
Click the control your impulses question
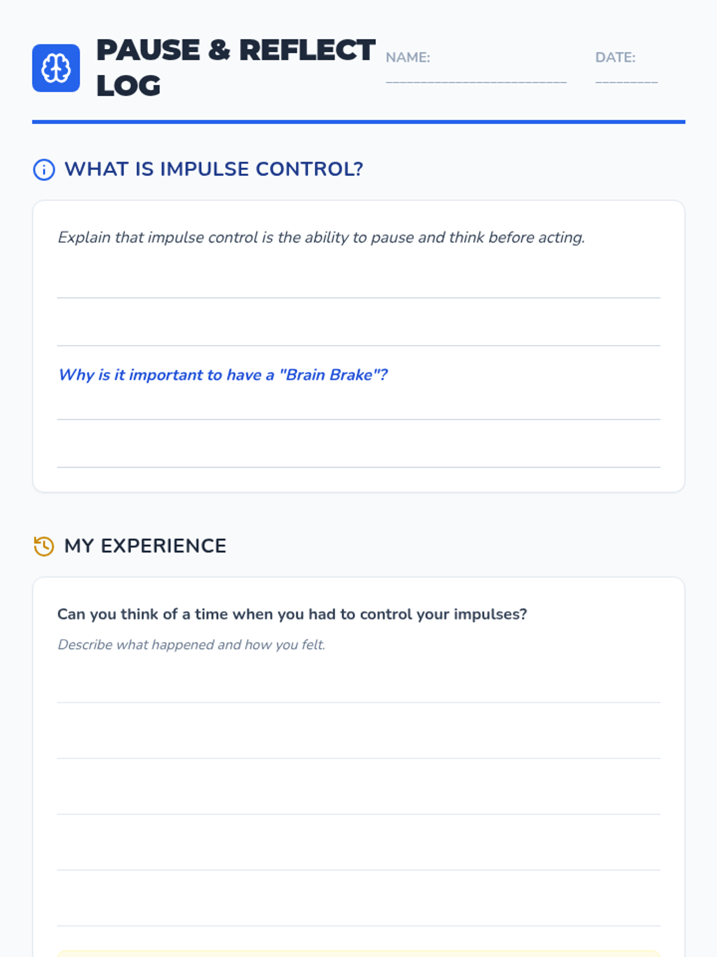pos(292,614)
